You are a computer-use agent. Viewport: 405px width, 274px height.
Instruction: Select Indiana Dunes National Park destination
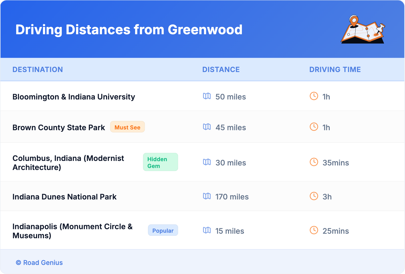click(64, 197)
